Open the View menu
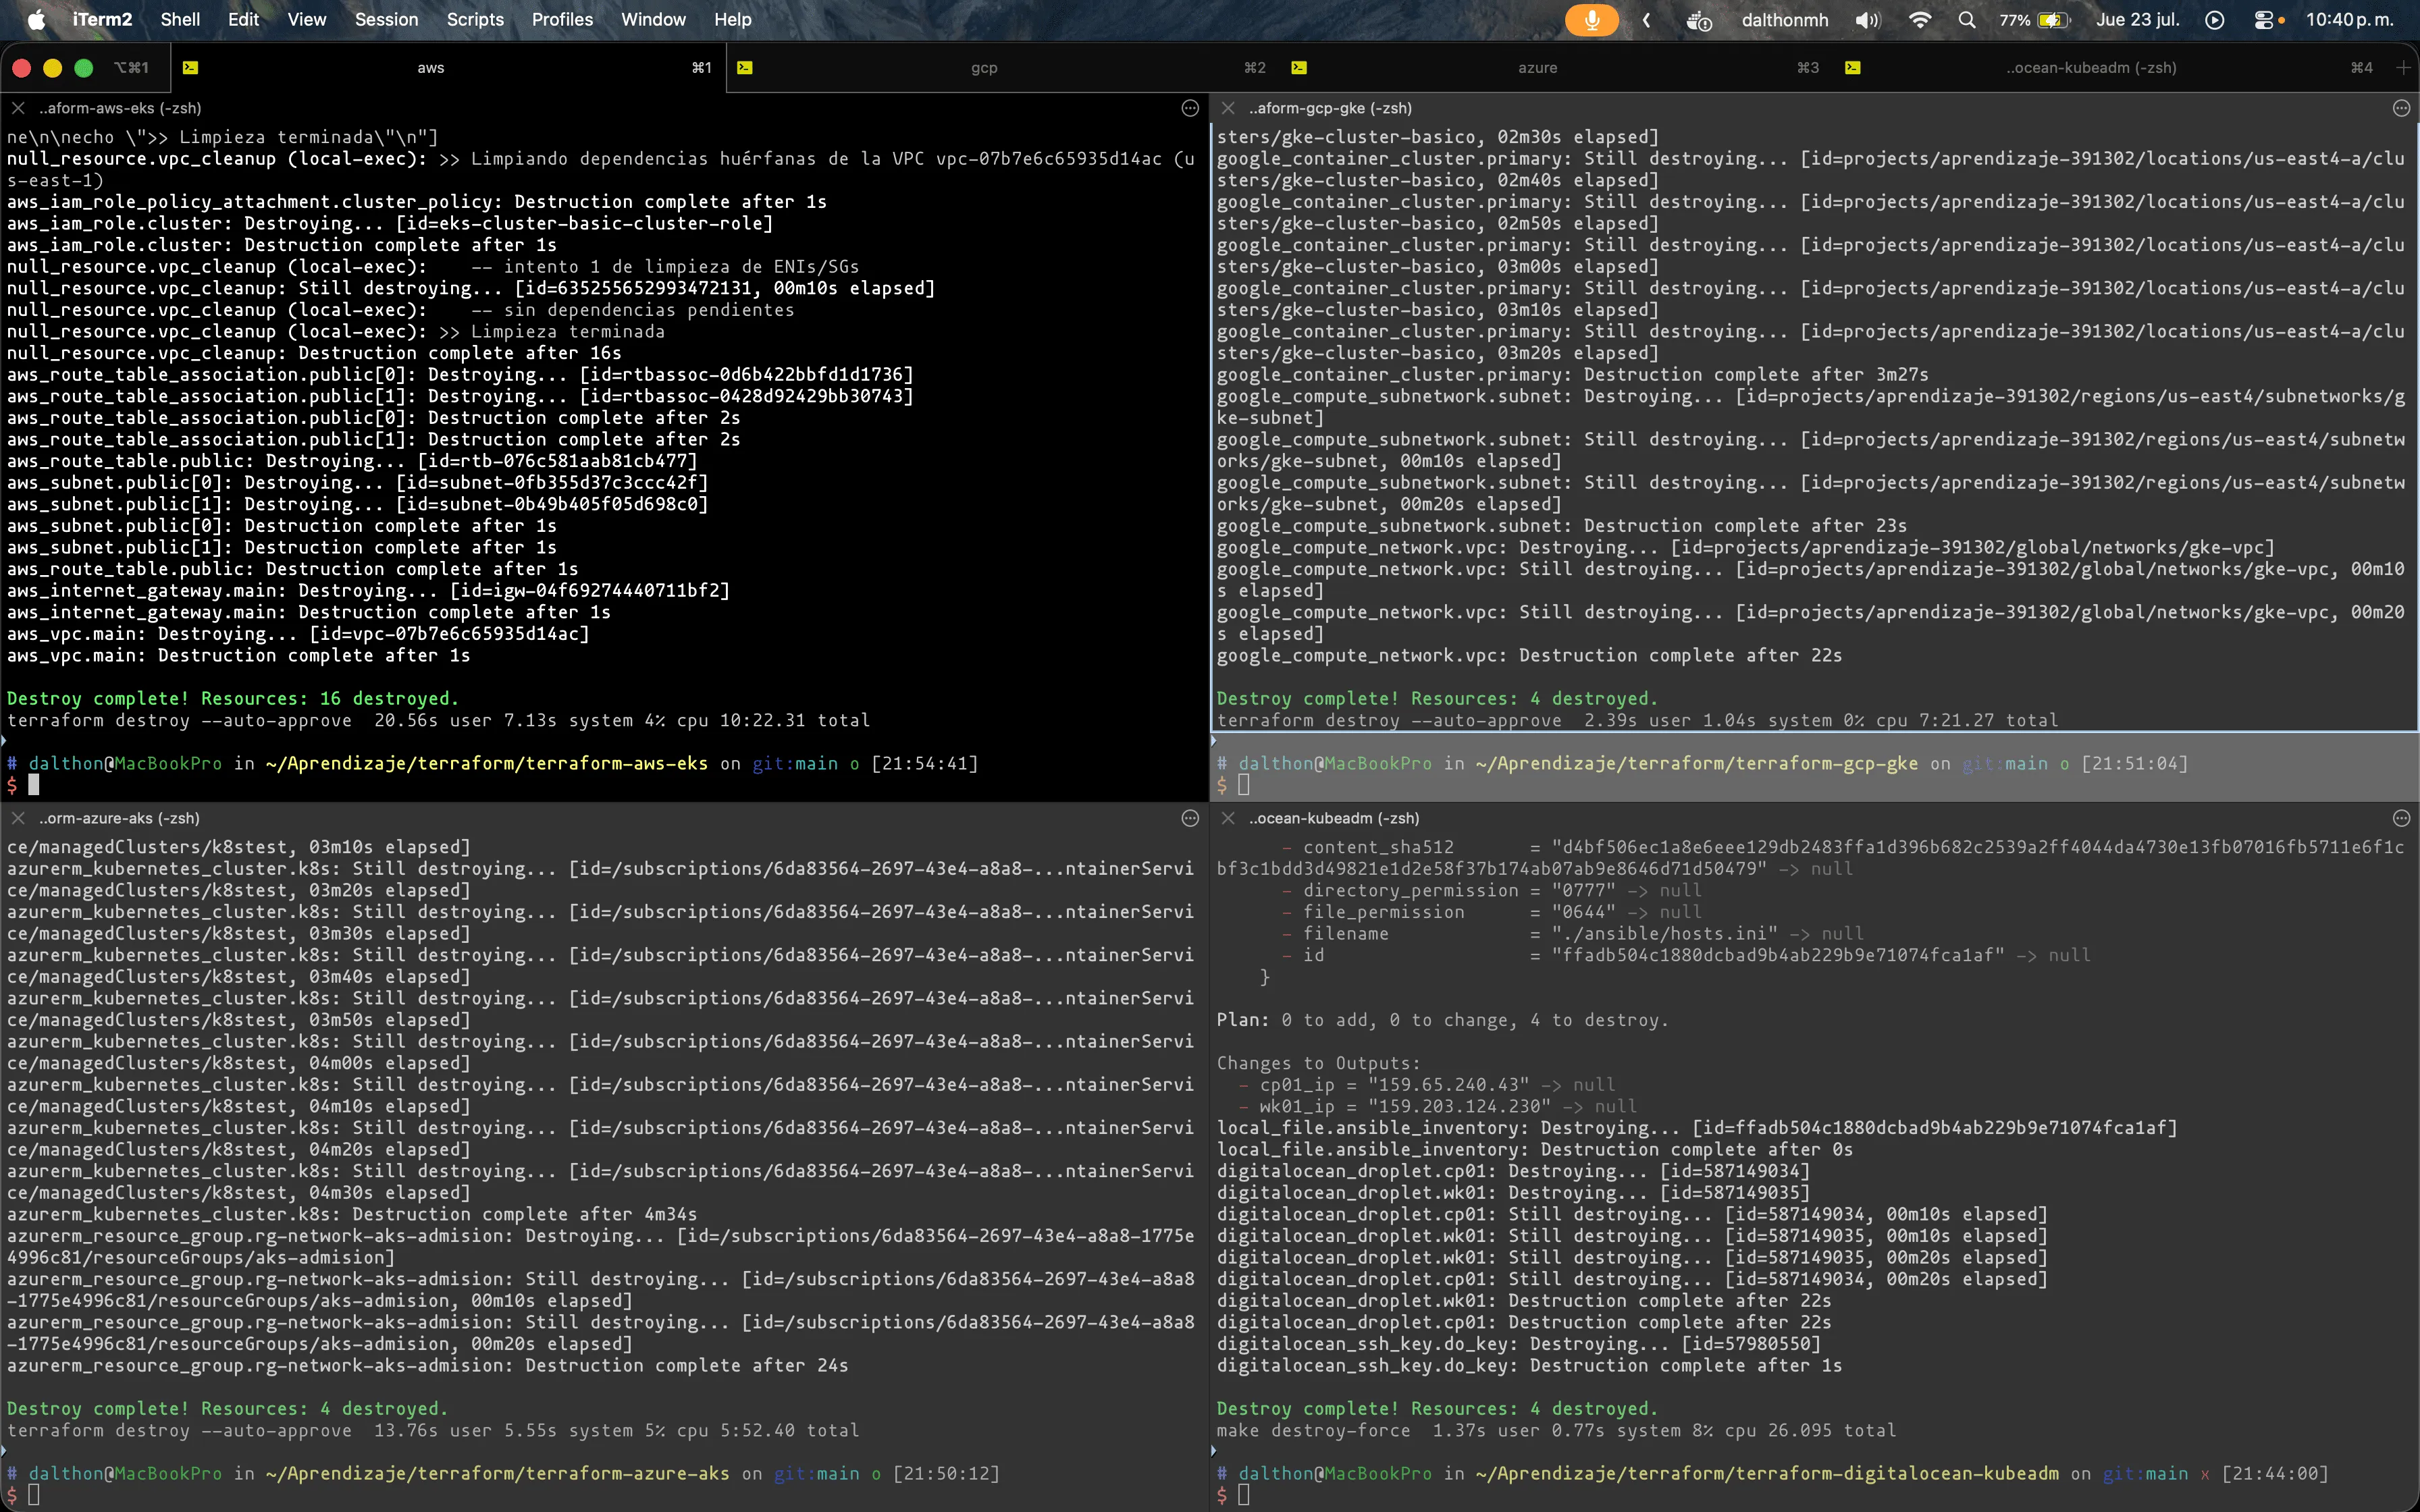 coord(307,20)
